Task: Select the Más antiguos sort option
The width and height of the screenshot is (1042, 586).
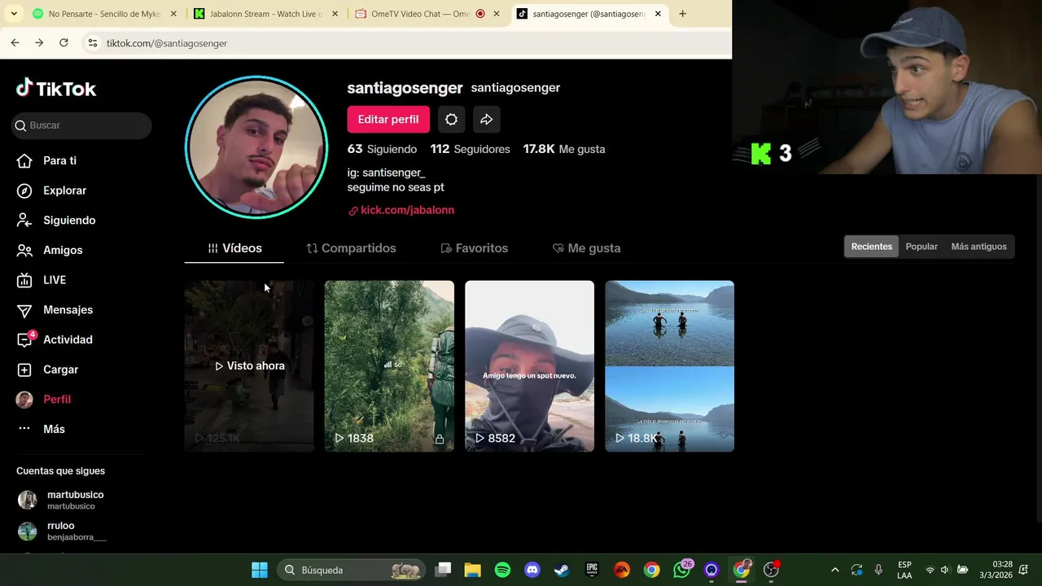Action: [x=979, y=247]
